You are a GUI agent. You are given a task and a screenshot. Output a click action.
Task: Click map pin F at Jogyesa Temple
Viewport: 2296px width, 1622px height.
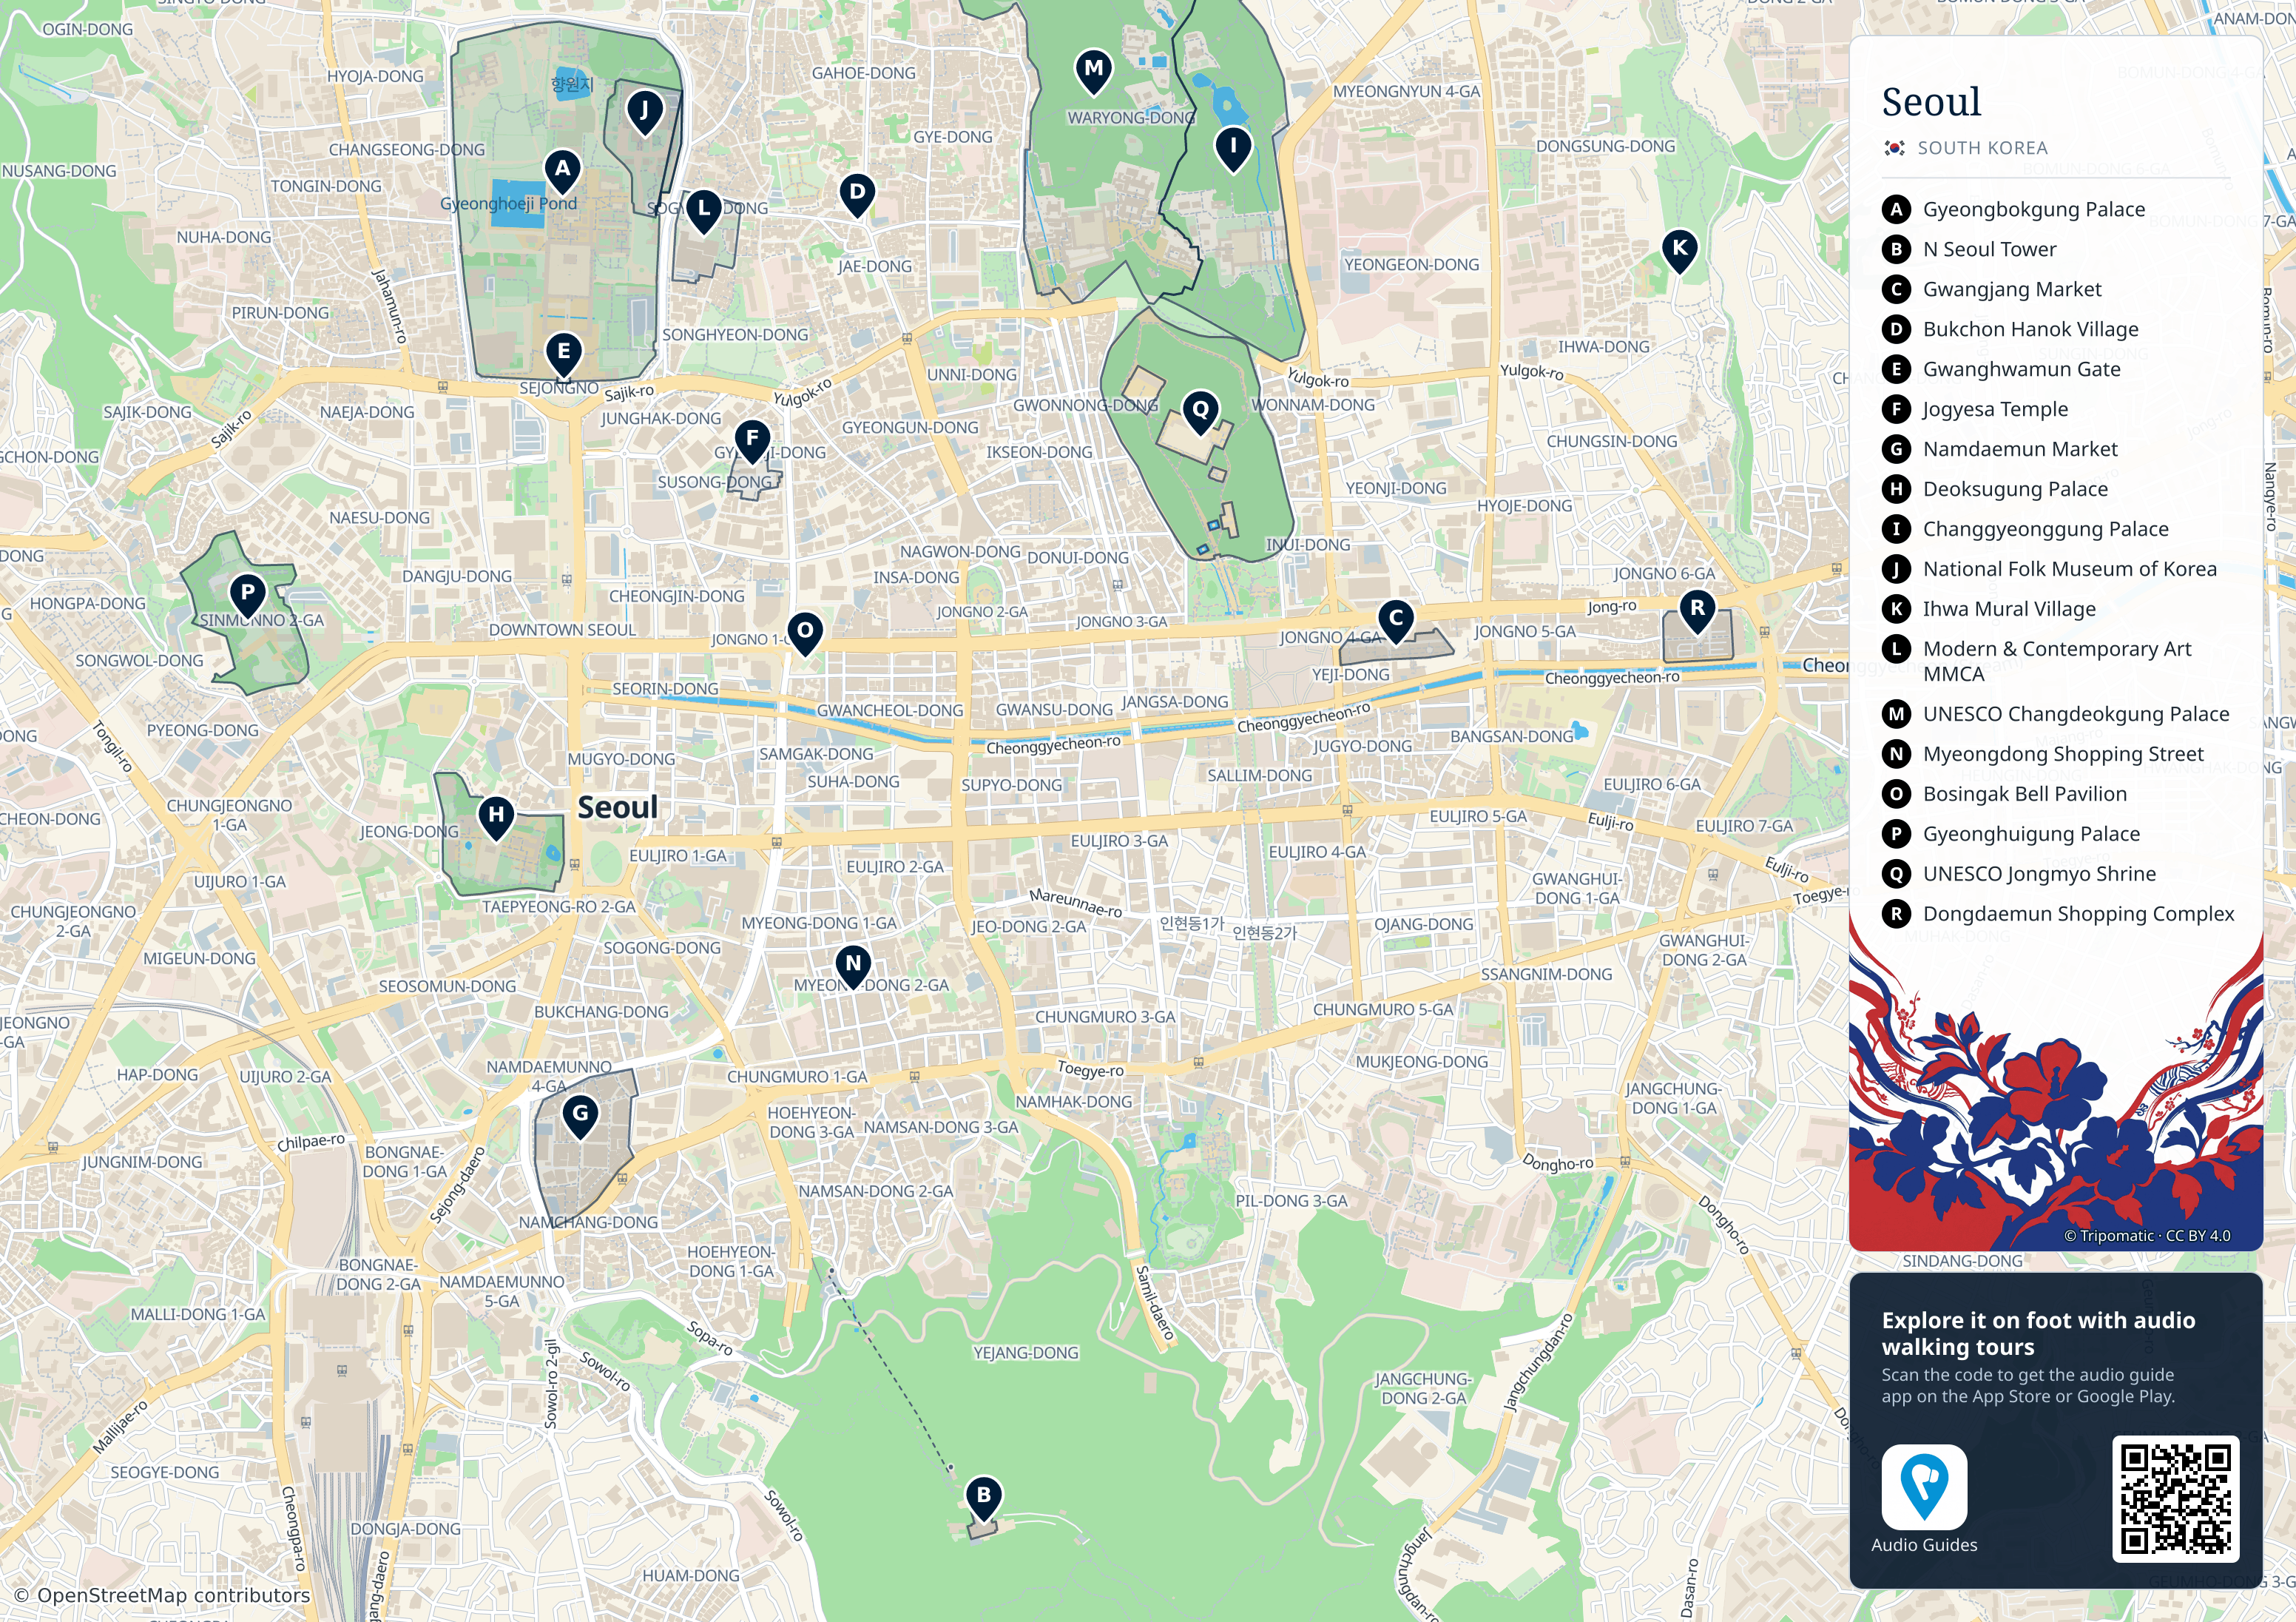coord(752,441)
